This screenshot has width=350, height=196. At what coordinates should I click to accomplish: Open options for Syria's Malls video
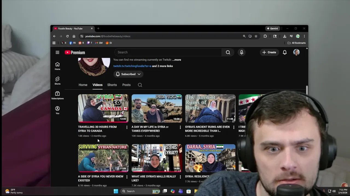(180, 177)
